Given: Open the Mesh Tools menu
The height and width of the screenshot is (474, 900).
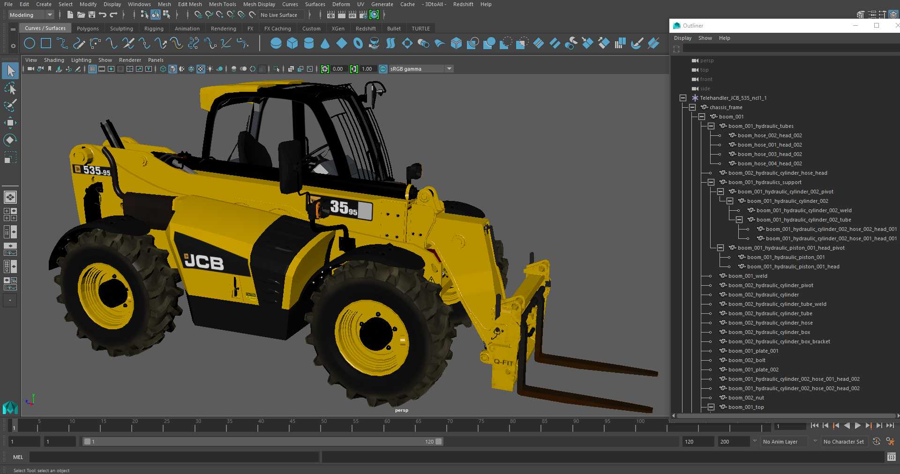Looking at the screenshot, I should point(222,4).
